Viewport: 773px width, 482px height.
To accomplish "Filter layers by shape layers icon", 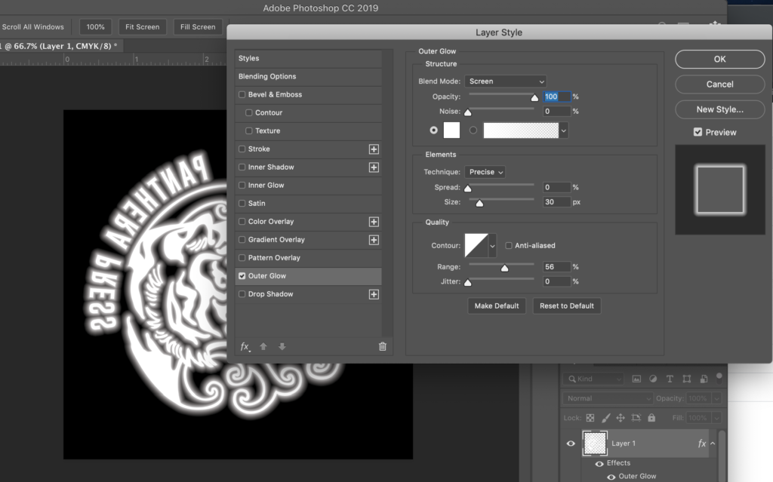I will click(686, 379).
